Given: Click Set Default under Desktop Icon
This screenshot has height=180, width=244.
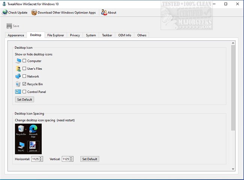Looking at the screenshot, I should [24, 99].
